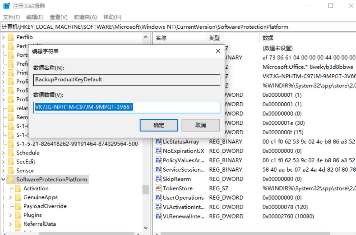This screenshot has width=356, height=235.
Task: Click the 数值名称 BackupProductKeyDefault field
Action: pyautogui.click(x=127, y=80)
